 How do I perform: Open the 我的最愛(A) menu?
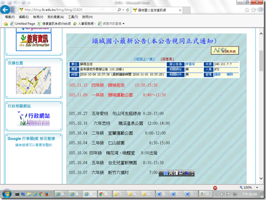tap(55, 17)
